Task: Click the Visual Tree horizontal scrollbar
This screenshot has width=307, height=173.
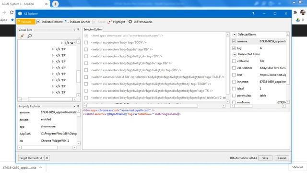Action: 50,99
